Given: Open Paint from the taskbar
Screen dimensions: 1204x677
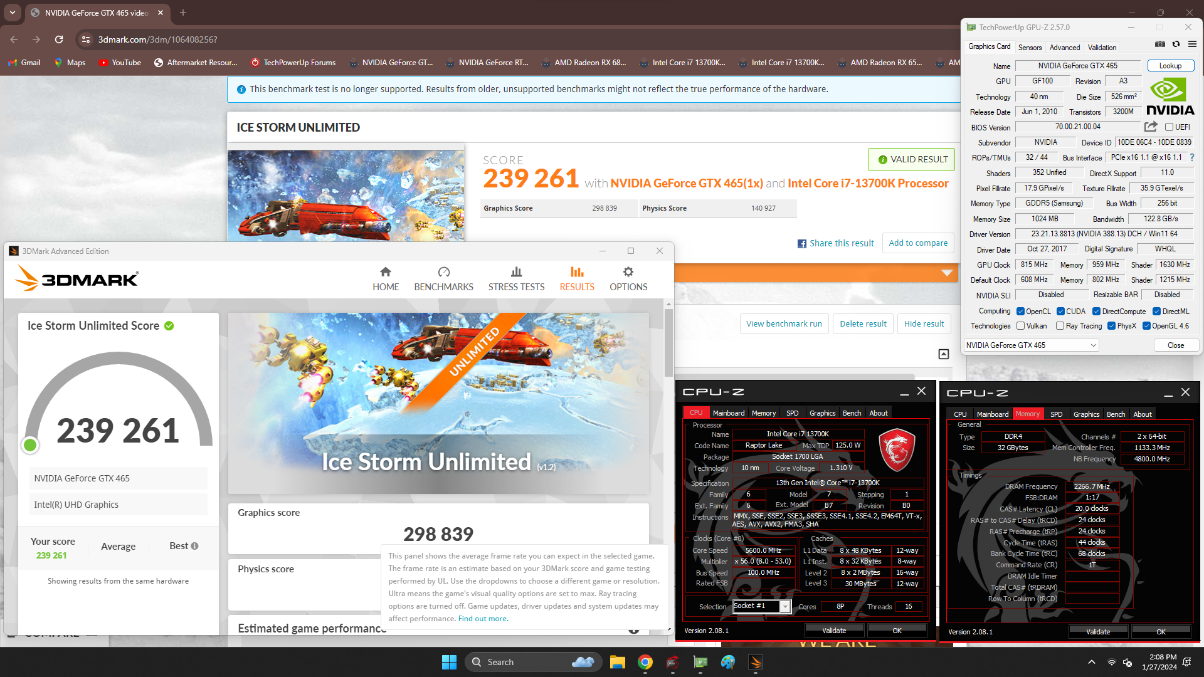Looking at the screenshot, I should click(x=728, y=662).
